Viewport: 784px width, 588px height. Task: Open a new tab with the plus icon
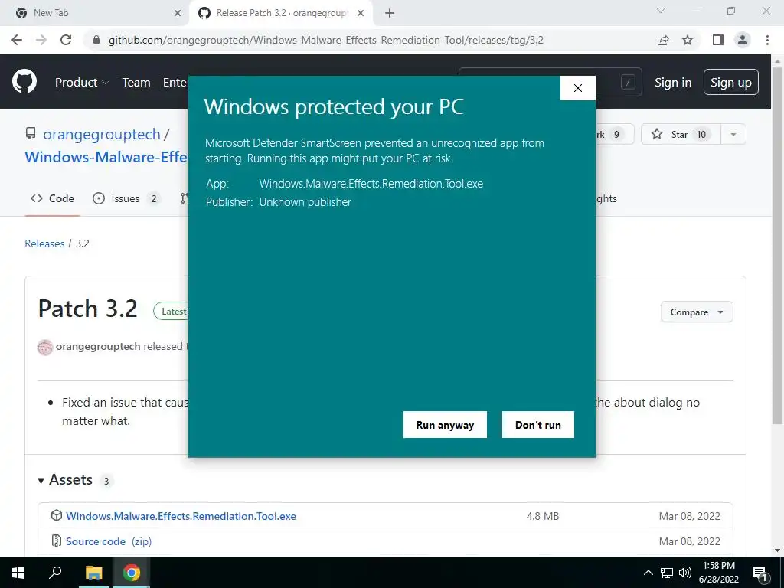[x=390, y=14]
